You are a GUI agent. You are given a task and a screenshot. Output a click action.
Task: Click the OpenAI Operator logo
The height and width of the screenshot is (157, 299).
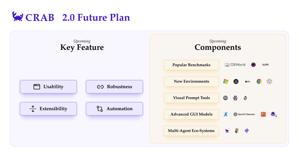pos(244,114)
